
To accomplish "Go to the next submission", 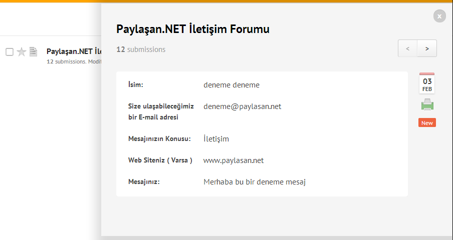I will pyautogui.click(x=427, y=48).
